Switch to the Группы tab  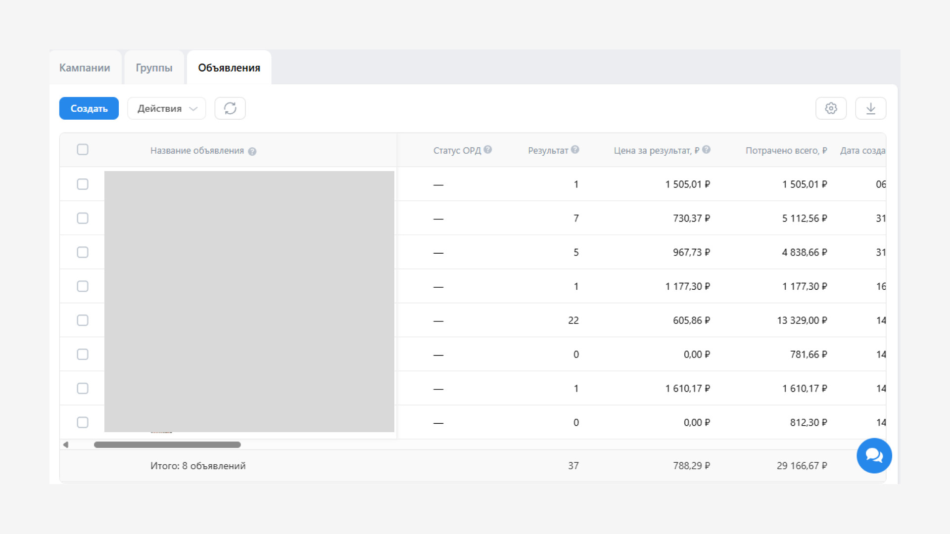coord(154,68)
